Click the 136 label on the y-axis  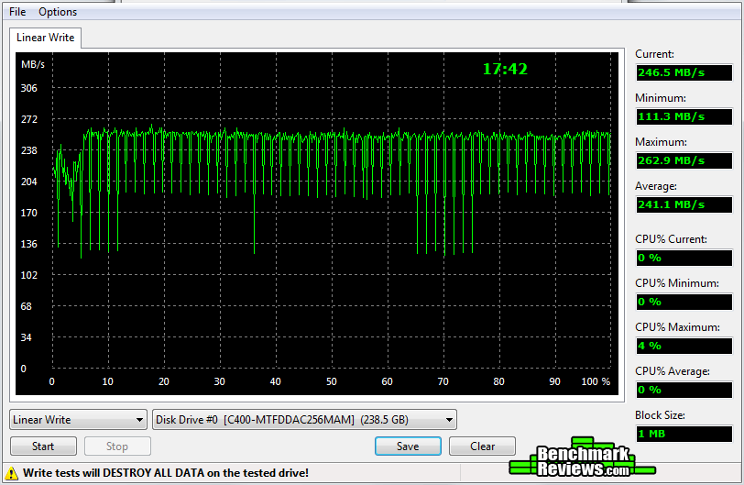click(29, 244)
